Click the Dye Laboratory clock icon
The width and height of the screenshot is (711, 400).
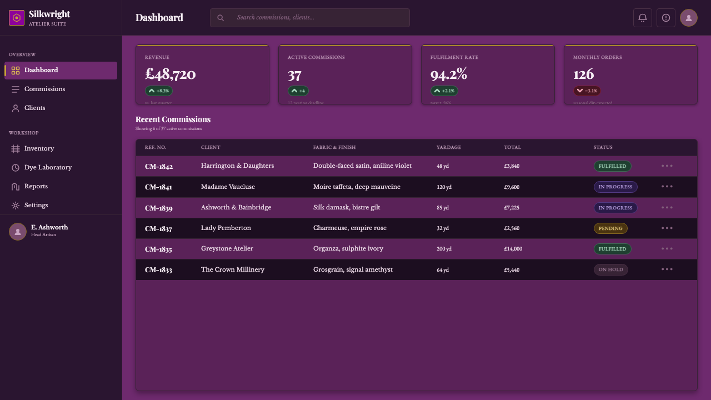click(16, 168)
